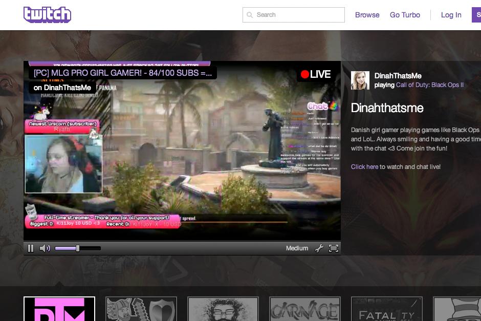This screenshot has height=321, width=481.
Task: Click DinahThatsMe profile avatar image
Action: point(360,80)
